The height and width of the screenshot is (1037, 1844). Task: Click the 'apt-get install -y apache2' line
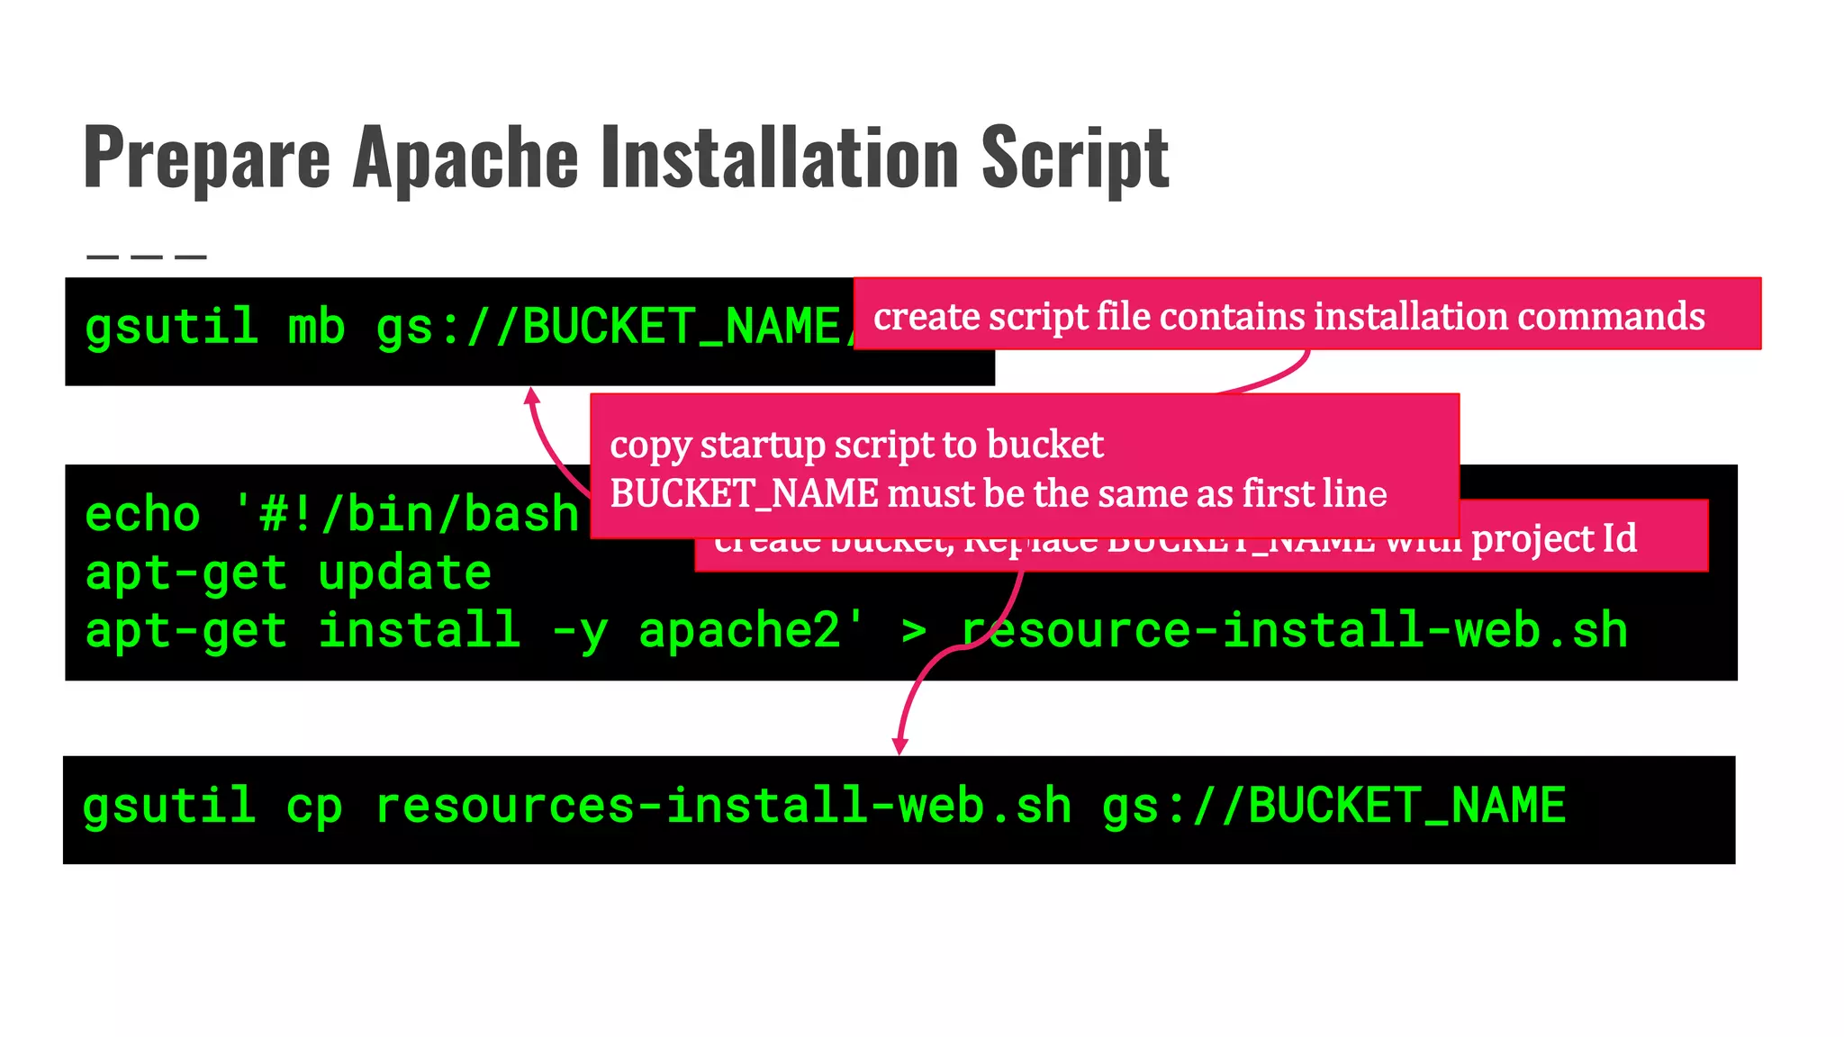(x=855, y=630)
